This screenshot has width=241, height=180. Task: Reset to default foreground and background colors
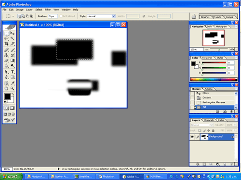5,102
